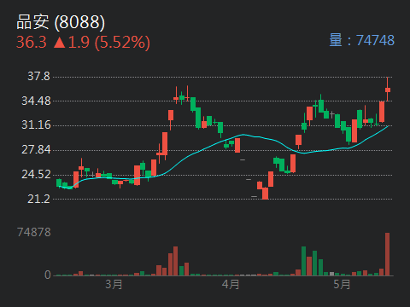Select the price 36.3 text
This screenshot has width=410, height=307.
coord(32,42)
